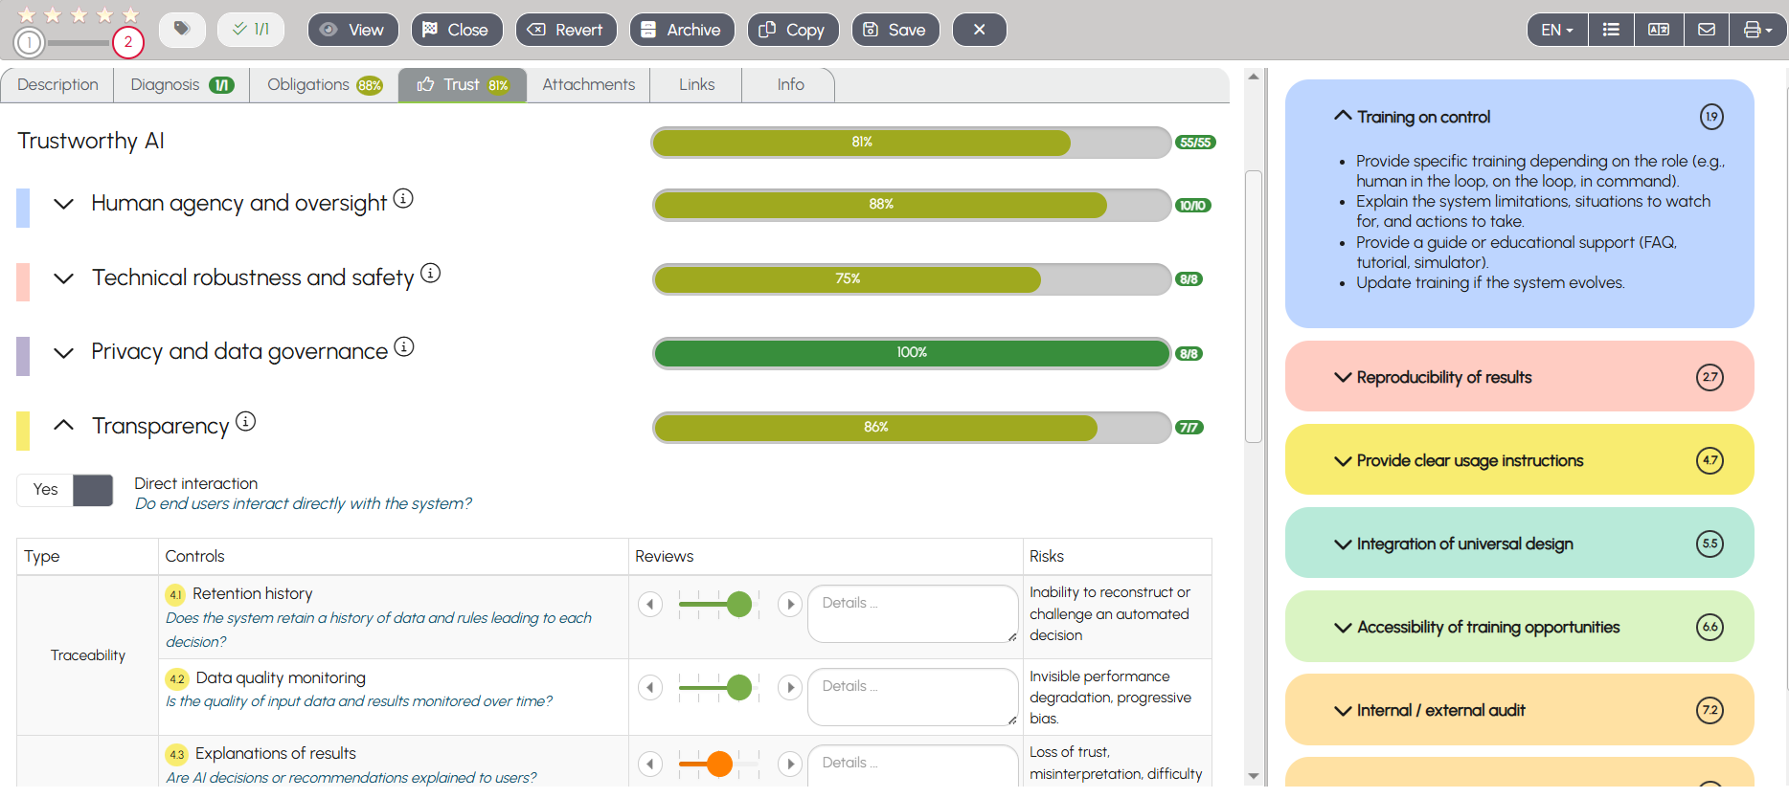
Task: Switch to the Obligations tab
Action: point(324,85)
